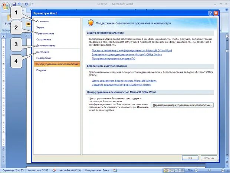The height and width of the screenshot is (173, 230).
Task: Switch to Draft view in status bar
Action: (x=182, y=170)
